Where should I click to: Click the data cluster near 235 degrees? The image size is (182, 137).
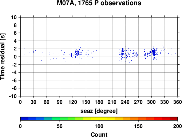pyautogui.click(x=123, y=53)
